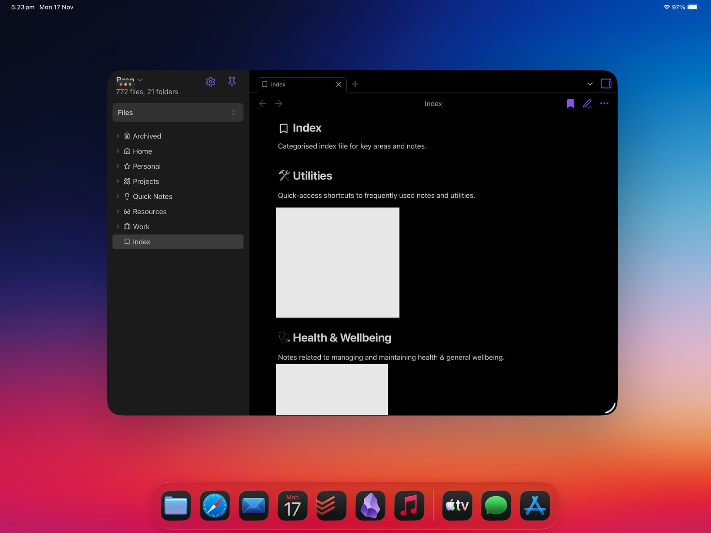Expand the Archived folder

118,136
